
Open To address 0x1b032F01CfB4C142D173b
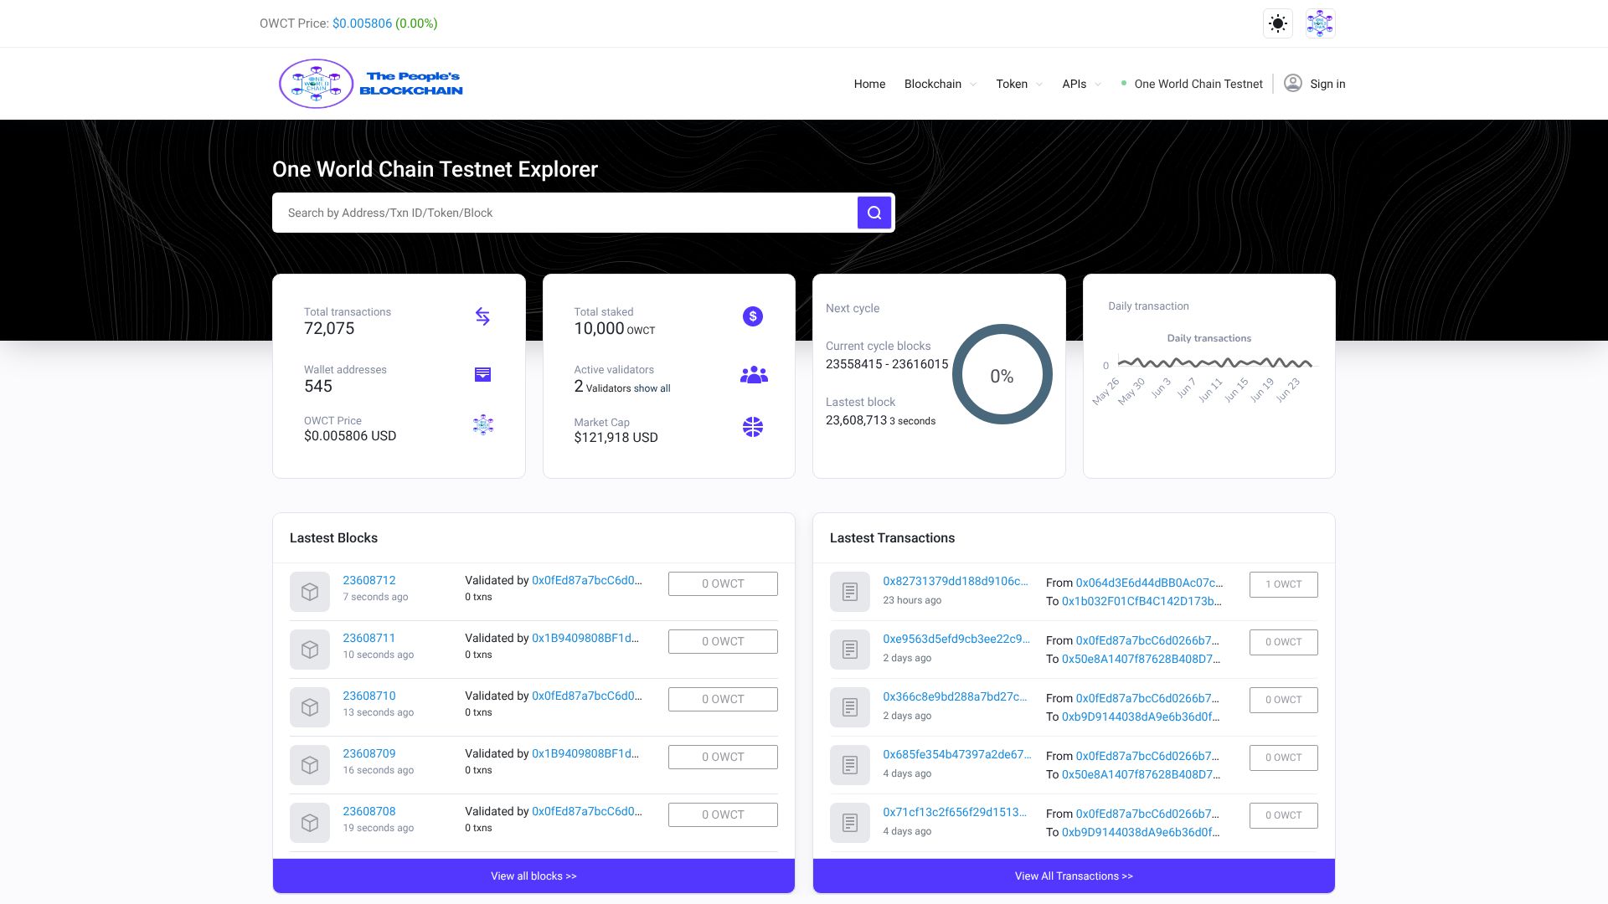click(x=1142, y=601)
